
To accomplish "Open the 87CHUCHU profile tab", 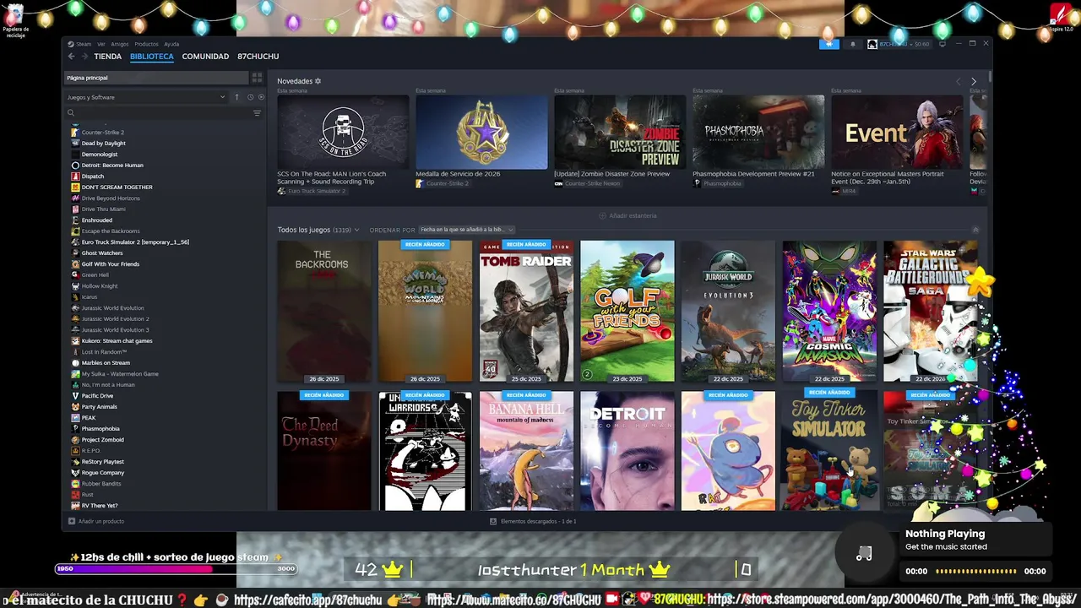I will click(x=258, y=57).
